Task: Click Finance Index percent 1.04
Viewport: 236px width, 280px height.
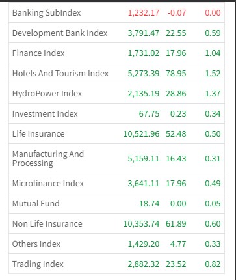Action: point(213,53)
